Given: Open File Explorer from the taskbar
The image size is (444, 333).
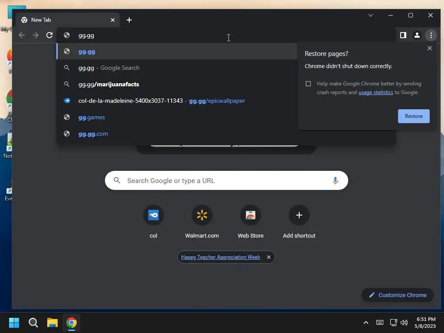Looking at the screenshot, I should tap(52, 323).
